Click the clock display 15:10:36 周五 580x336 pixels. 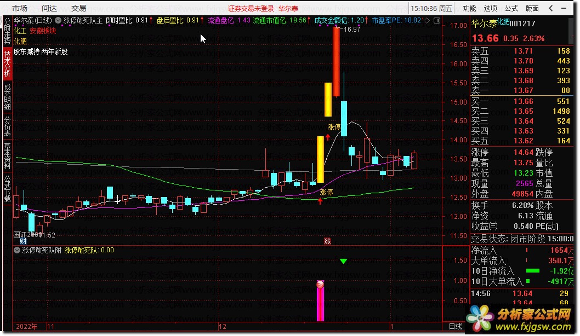coord(431,8)
